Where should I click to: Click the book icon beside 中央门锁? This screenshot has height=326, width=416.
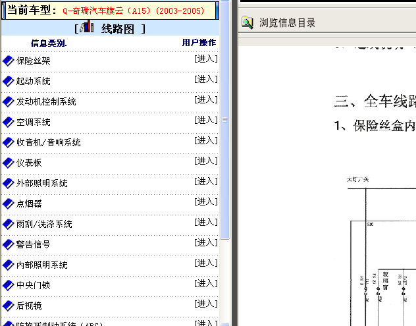coord(8,285)
